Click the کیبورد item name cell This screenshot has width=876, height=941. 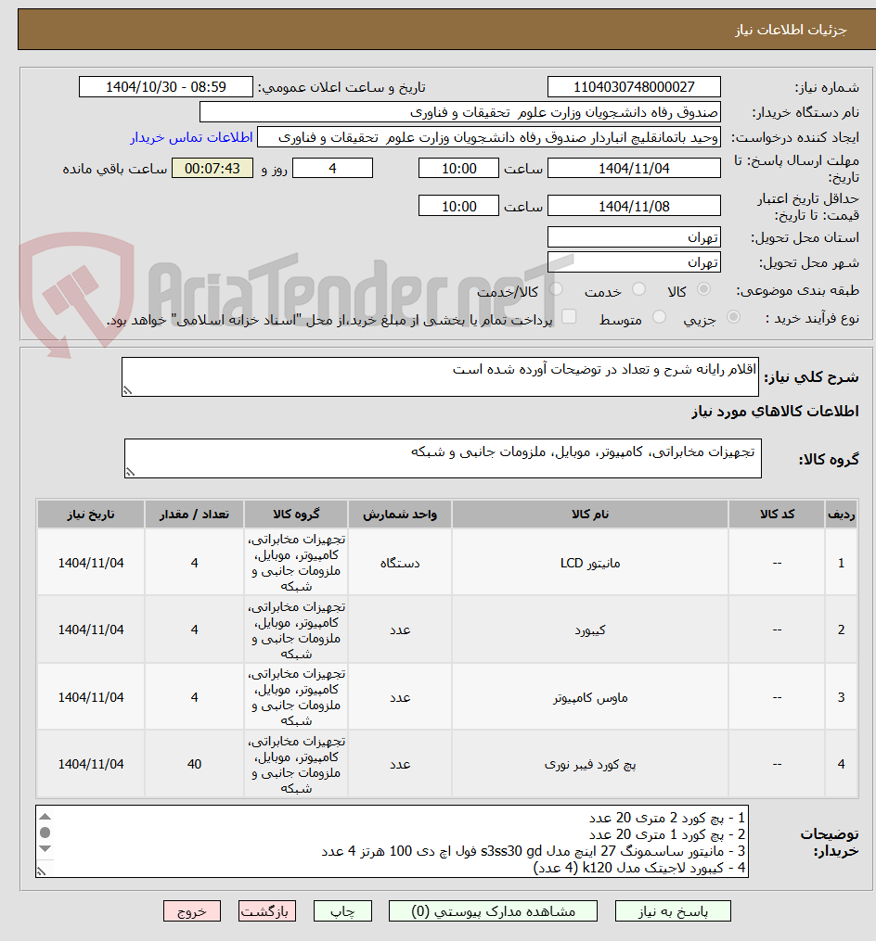click(x=590, y=629)
